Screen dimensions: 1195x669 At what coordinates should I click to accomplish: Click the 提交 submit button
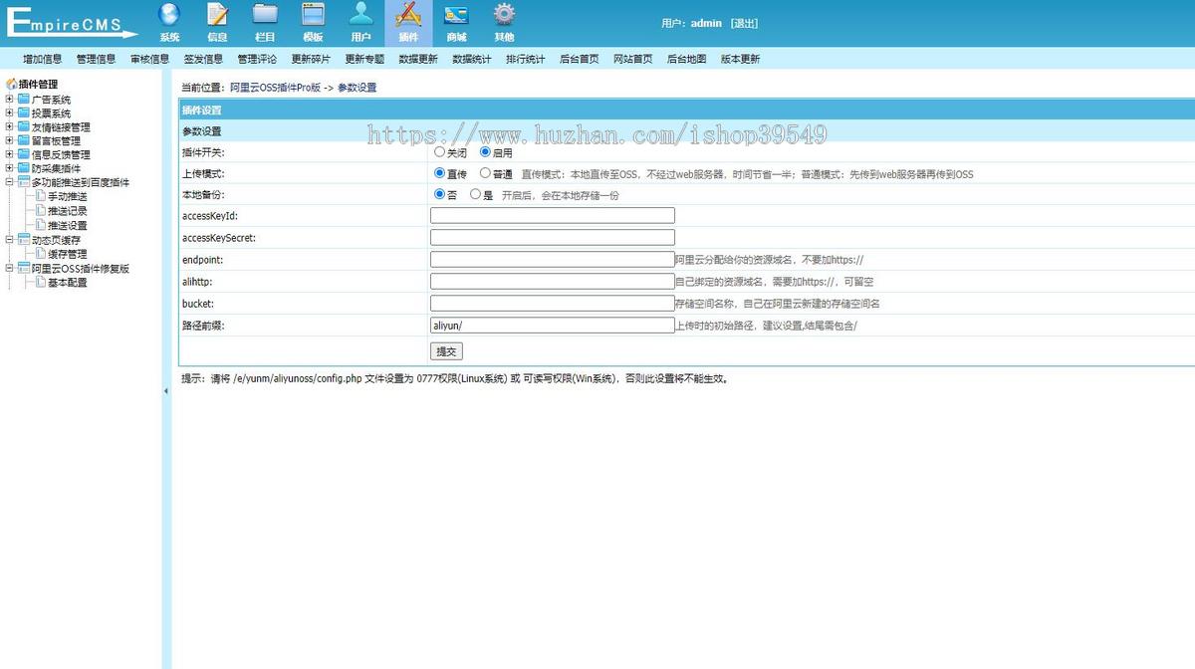[x=447, y=351]
